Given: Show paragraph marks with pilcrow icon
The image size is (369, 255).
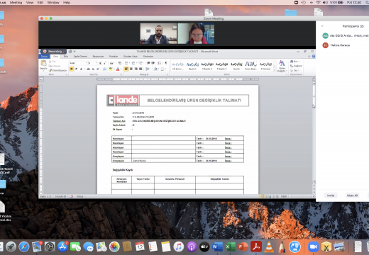Looking at the screenshot, I should (x=166, y=63).
